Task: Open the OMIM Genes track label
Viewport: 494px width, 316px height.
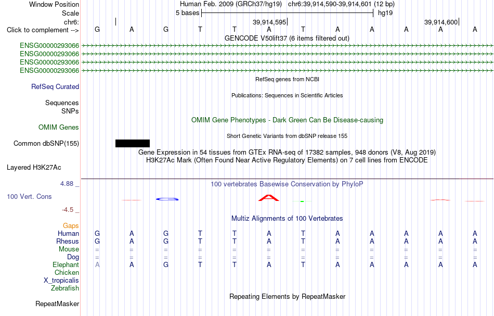Action: click(59, 128)
